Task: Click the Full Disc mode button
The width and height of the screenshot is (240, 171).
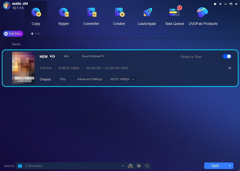Action: pyautogui.click(x=13, y=34)
